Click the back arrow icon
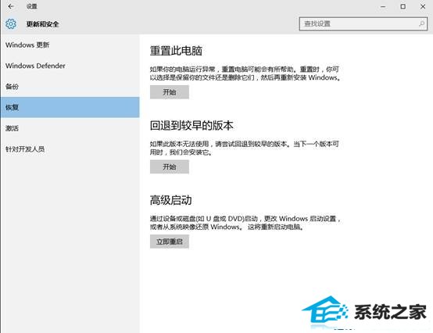Viewport: 433px width, 333px height. click(11, 6)
